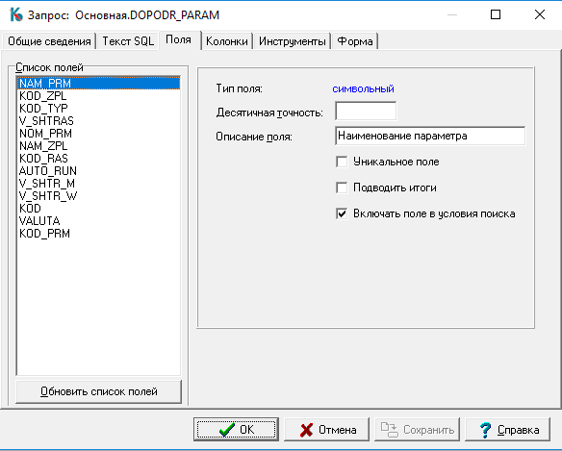Viewport: 562px width, 451px height.
Task: Toggle the Уникальное поле checkbox
Action: [x=342, y=162]
